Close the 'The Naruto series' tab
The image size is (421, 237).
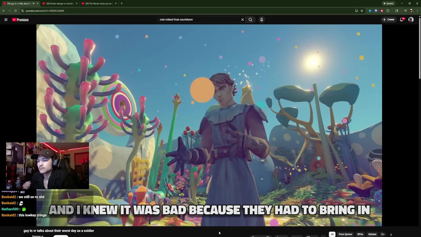116,4
